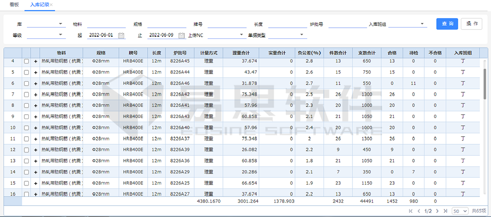Select the checkbox in row 8
This screenshot has width=491, height=217.
click(26, 106)
